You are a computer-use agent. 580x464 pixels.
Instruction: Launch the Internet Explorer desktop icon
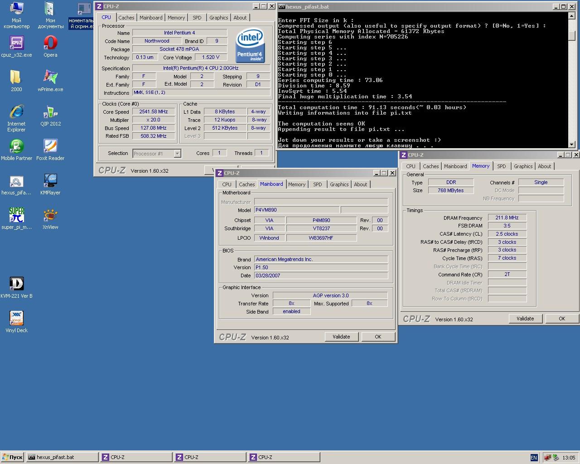click(x=16, y=118)
